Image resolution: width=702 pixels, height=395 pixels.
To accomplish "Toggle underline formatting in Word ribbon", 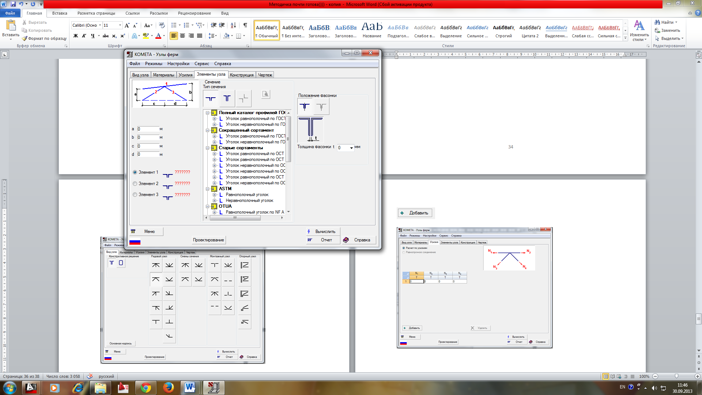I will (x=93, y=36).
